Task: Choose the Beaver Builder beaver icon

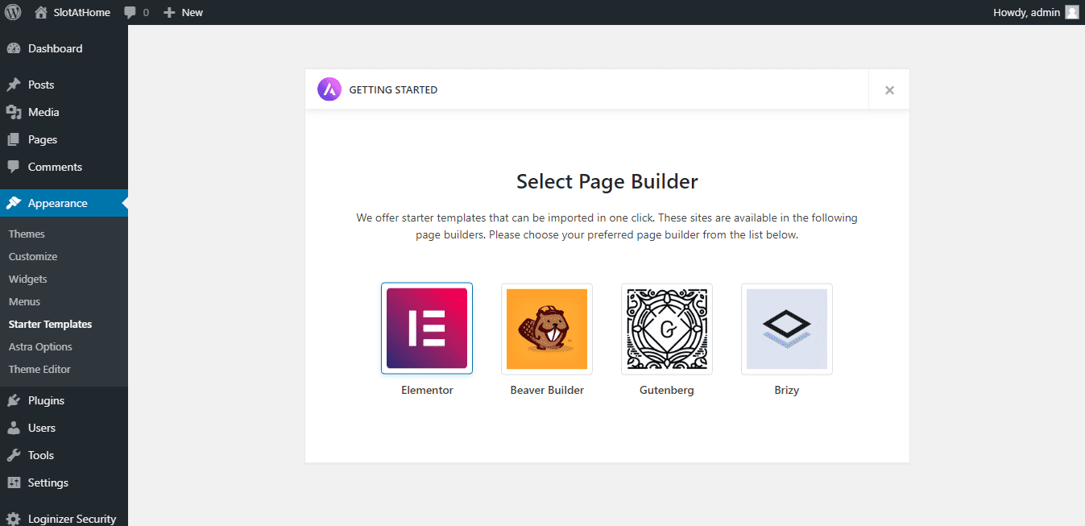Action: click(x=546, y=329)
